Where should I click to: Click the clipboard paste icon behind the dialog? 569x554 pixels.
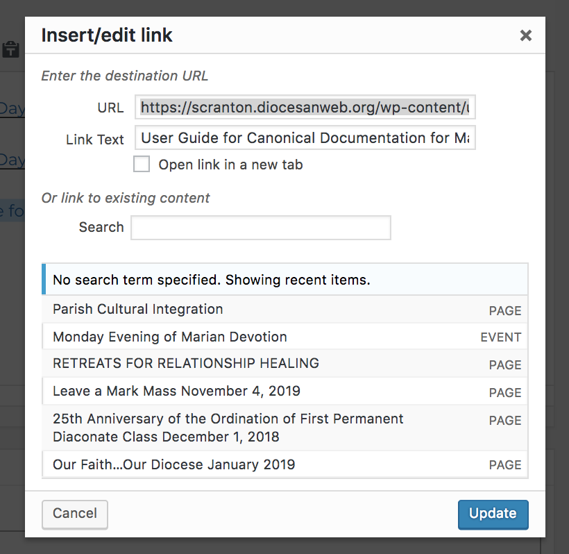(x=10, y=49)
